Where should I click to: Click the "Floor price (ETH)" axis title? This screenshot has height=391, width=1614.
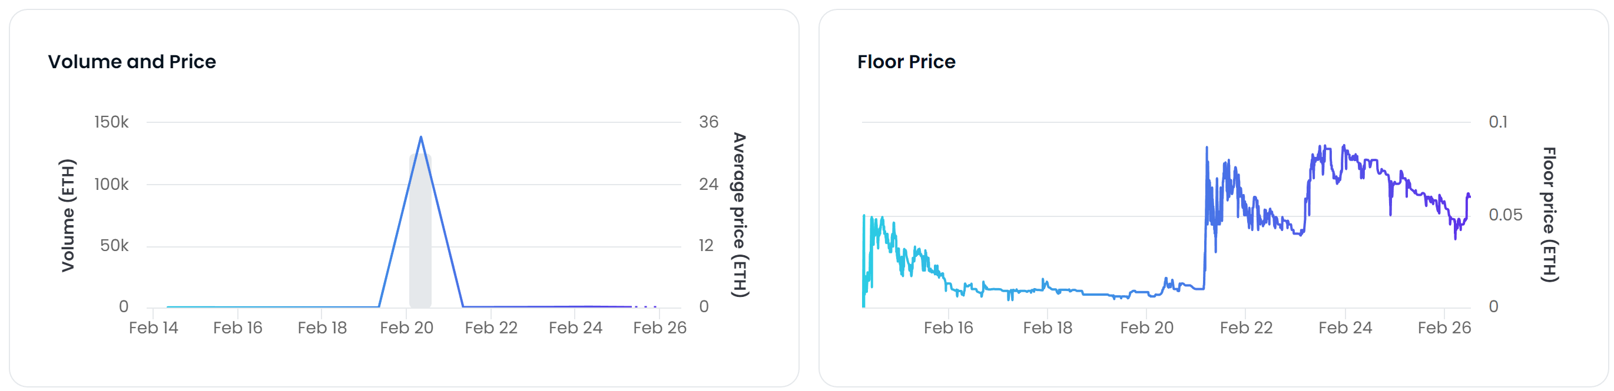pyautogui.click(x=1549, y=215)
